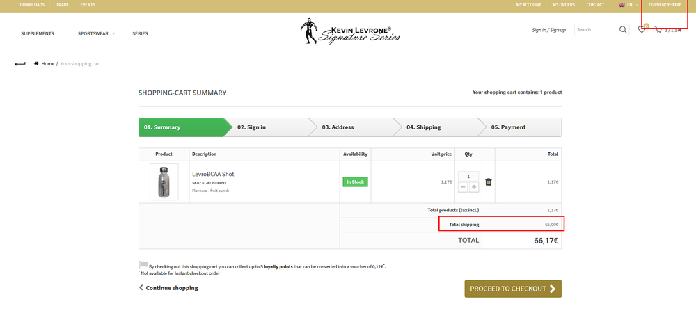Select the 02. Sign in step

pyautogui.click(x=268, y=127)
